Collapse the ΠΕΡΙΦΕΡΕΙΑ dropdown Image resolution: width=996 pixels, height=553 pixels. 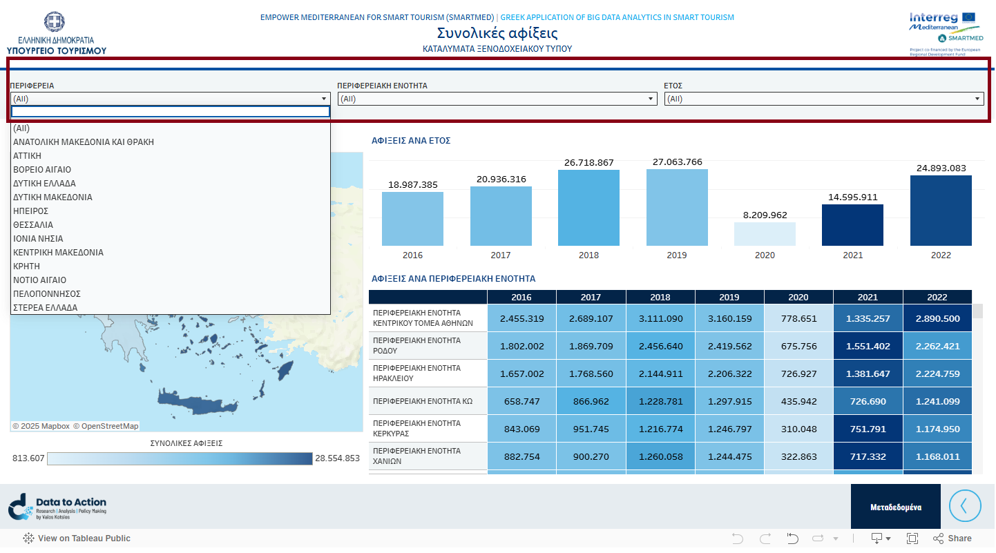[324, 99]
